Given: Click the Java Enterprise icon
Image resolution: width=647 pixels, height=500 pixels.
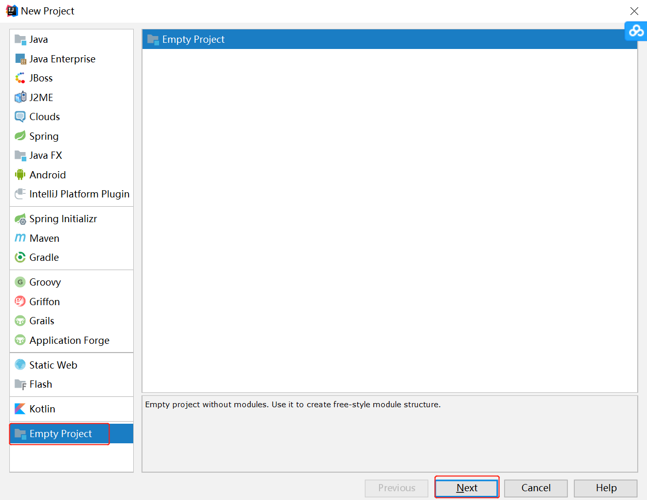Looking at the screenshot, I should click(x=20, y=59).
